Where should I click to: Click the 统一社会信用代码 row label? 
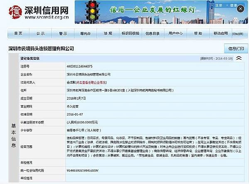click(32, 170)
